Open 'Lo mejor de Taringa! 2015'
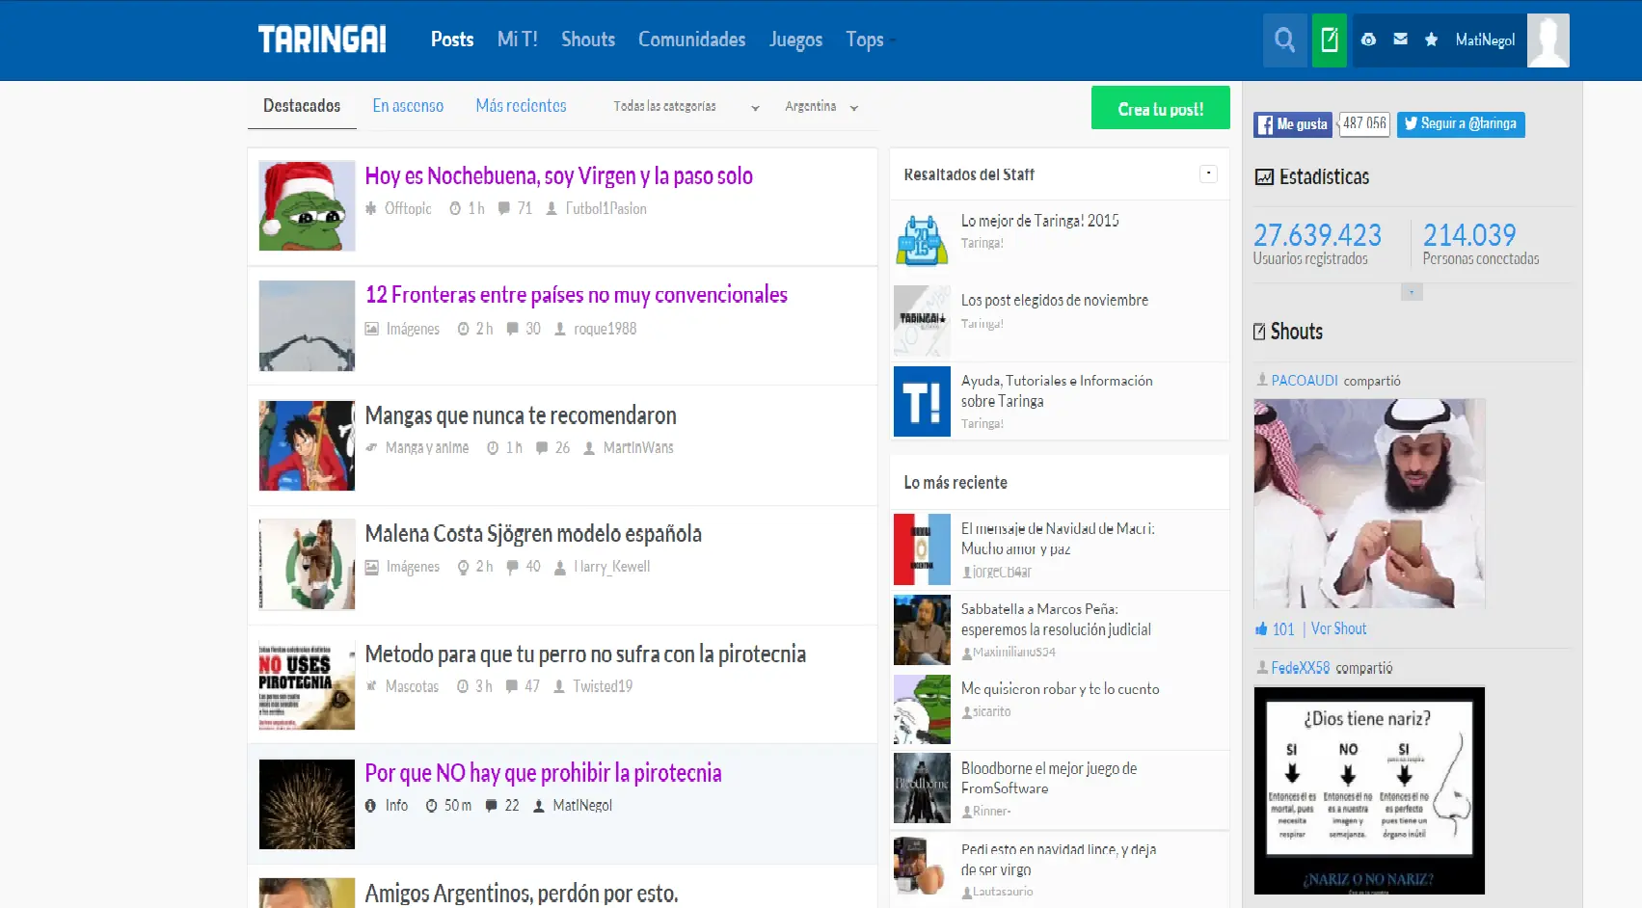The image size is (1642, 908). point(1040,221)
